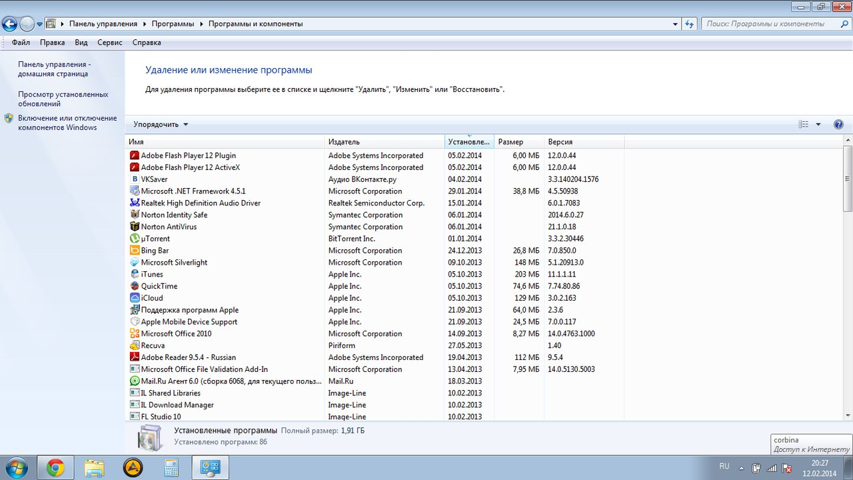Click the Программы breadcrumb

coord(173,24)
